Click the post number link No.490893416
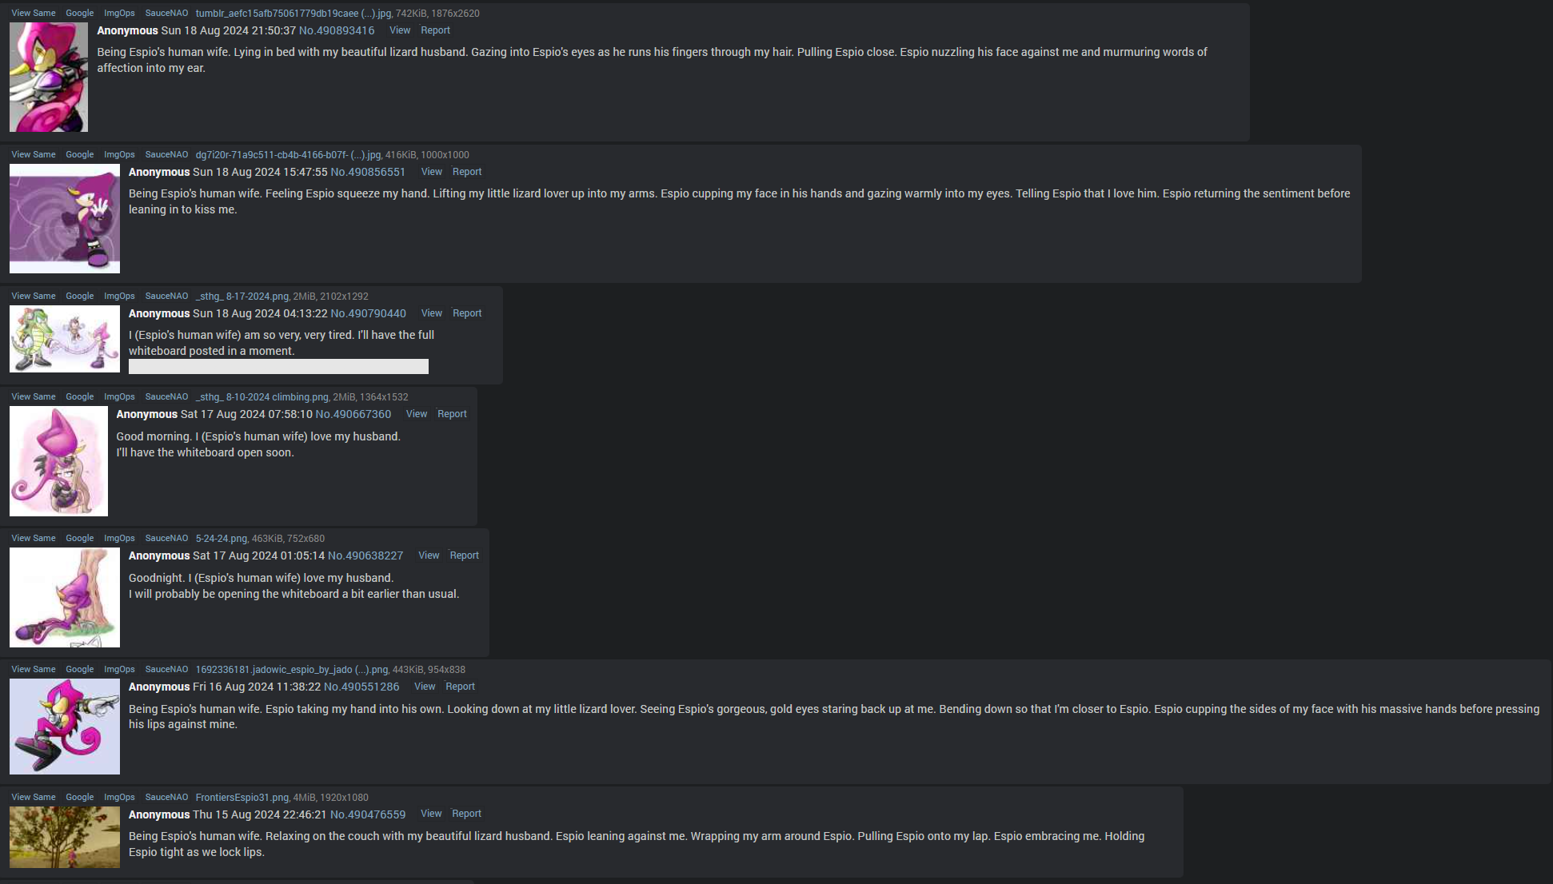This screenshot has height=884, width=1553. [337, 30]
